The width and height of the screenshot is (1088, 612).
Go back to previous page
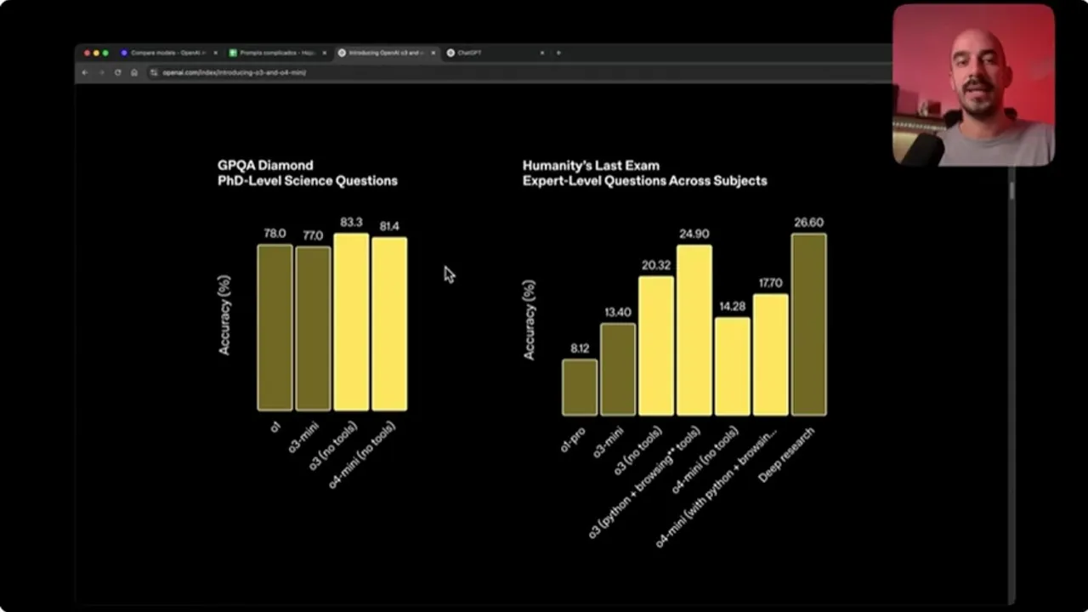point(85,72)
